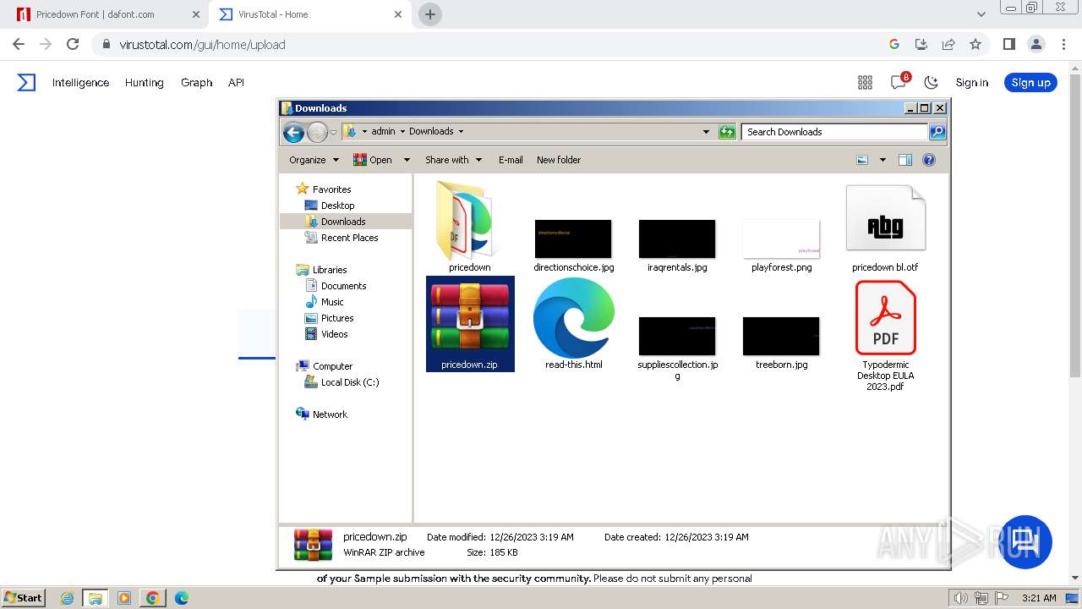This screenshot has width=1082, height=609.
Task: Open Chrome three-dot menu
Action: tap(1063, 44)
